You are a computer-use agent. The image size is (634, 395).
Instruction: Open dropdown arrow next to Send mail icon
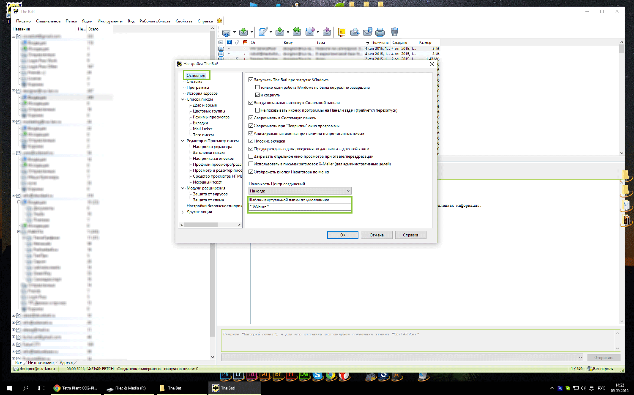(251, 32)
